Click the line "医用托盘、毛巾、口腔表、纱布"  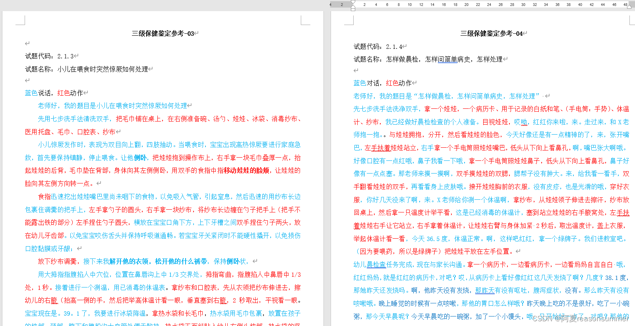[70, 132]
